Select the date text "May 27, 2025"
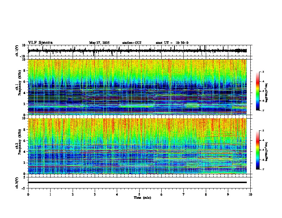Screen dimensions: 282x218 tap(99, 43)
